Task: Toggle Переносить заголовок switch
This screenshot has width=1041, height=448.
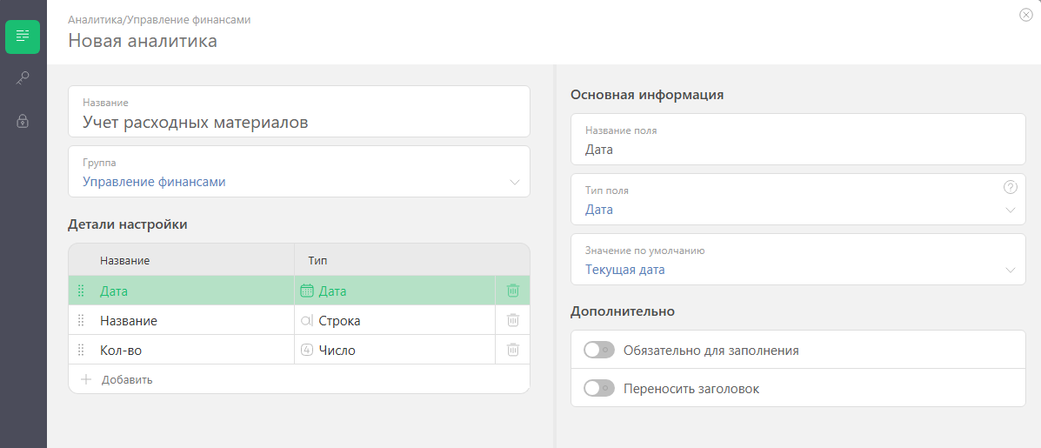Action: (x=599, y=388)
